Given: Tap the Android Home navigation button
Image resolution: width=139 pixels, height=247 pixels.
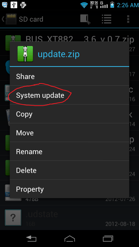Looking at the screenshot, I should 70,239.
